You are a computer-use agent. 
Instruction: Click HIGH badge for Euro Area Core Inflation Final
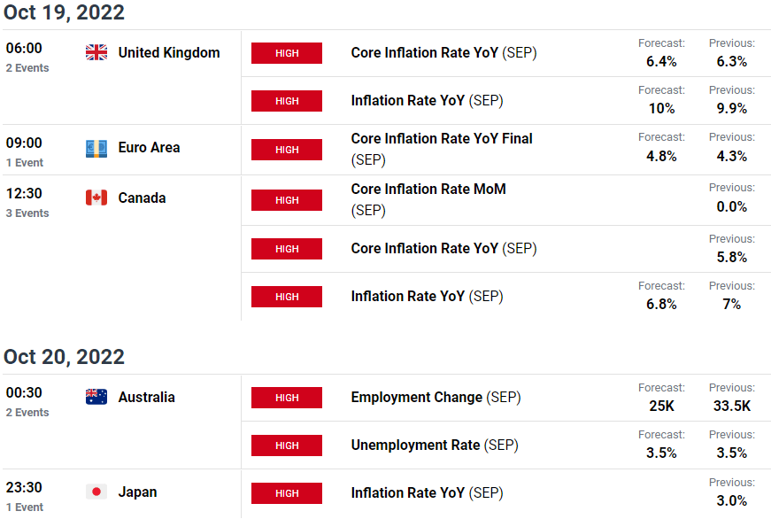287,150
